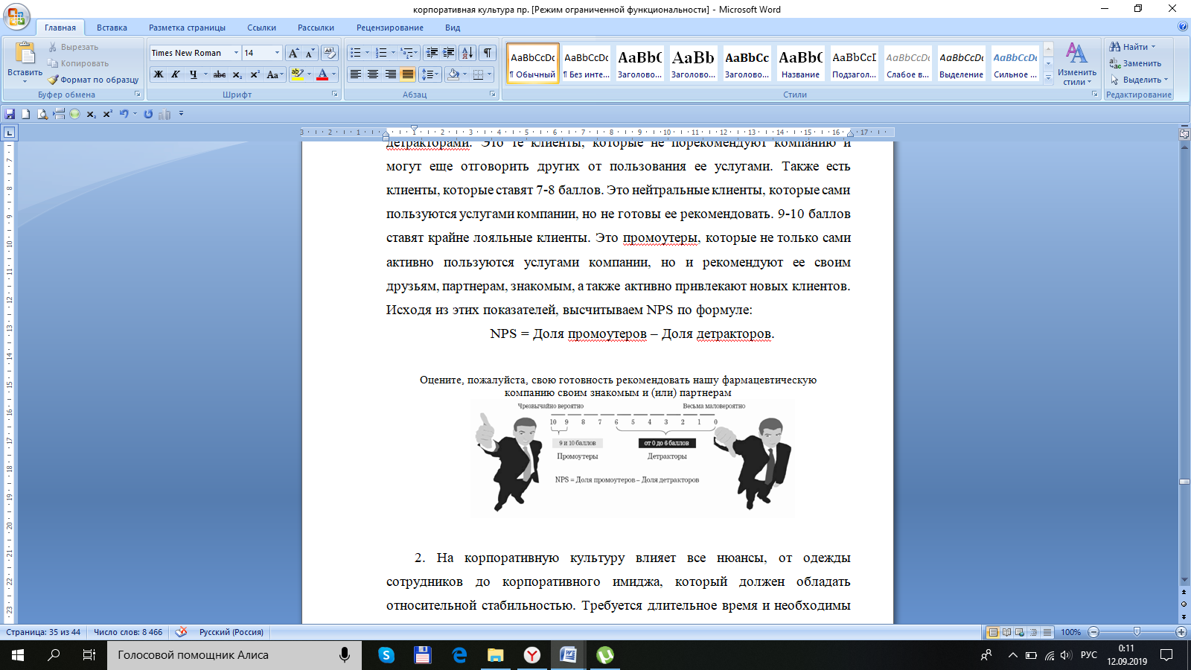This screenshot has height=670, width=1191.
Task: Click Формат по образцу format painter
Action: (x=93, y=80)
